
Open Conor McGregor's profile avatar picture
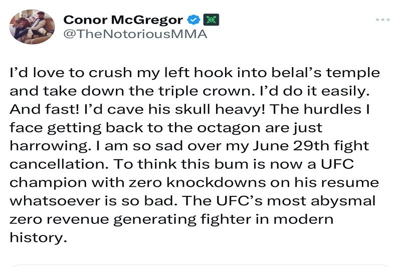coord(32,27)
